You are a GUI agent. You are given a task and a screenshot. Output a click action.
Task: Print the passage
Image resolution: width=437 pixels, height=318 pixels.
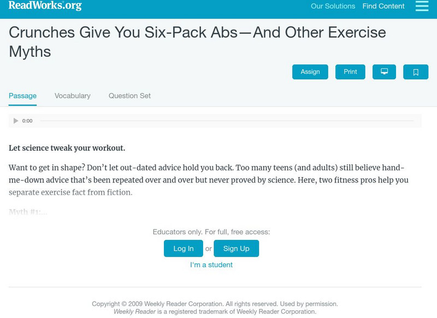350,72
